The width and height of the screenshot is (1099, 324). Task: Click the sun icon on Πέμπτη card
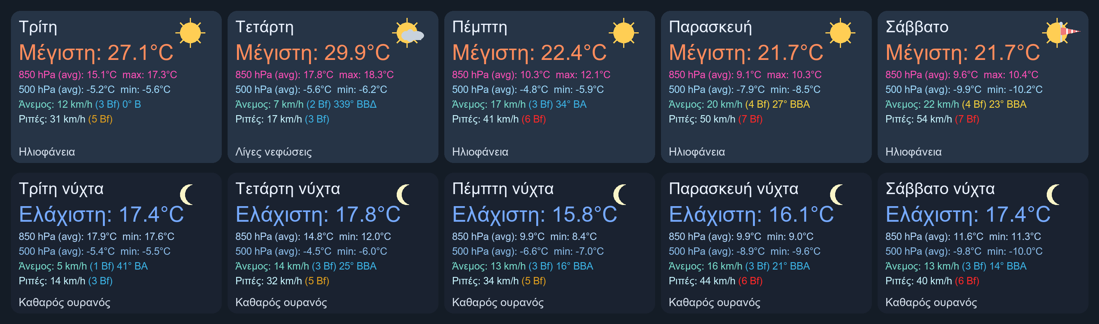[624, 33]
